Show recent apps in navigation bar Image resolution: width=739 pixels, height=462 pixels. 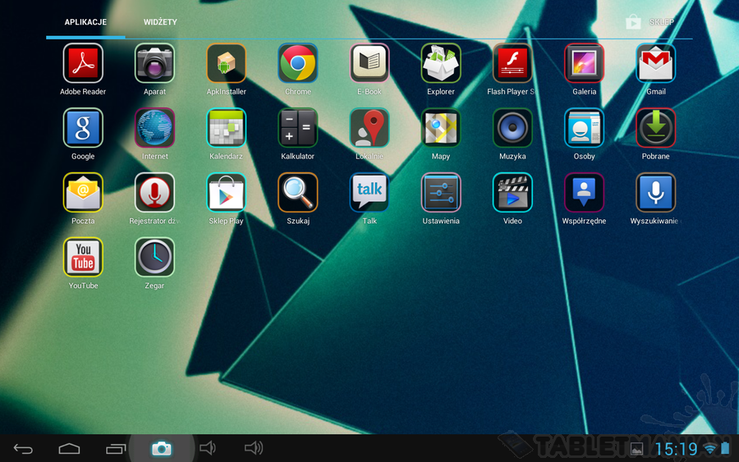[116, 448]
